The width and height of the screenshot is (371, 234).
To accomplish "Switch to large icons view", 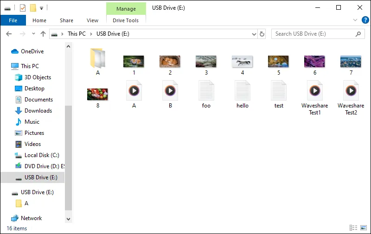I will click(363, 228).
